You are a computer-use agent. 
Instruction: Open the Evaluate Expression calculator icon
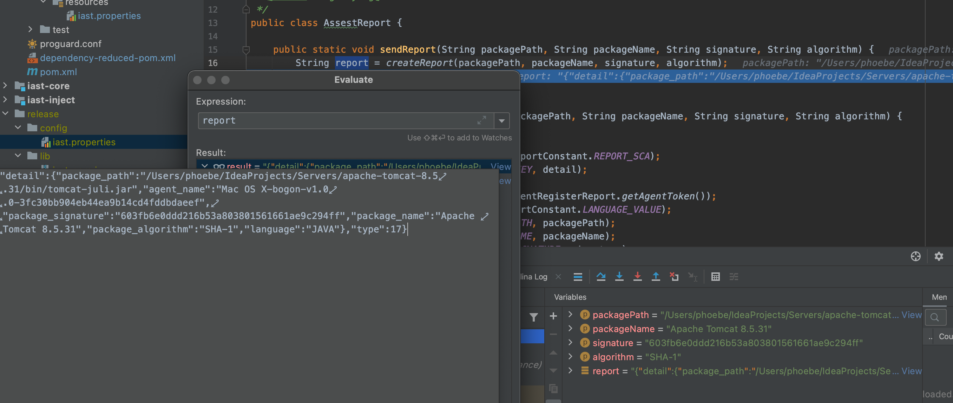click(x=715, y=277)
